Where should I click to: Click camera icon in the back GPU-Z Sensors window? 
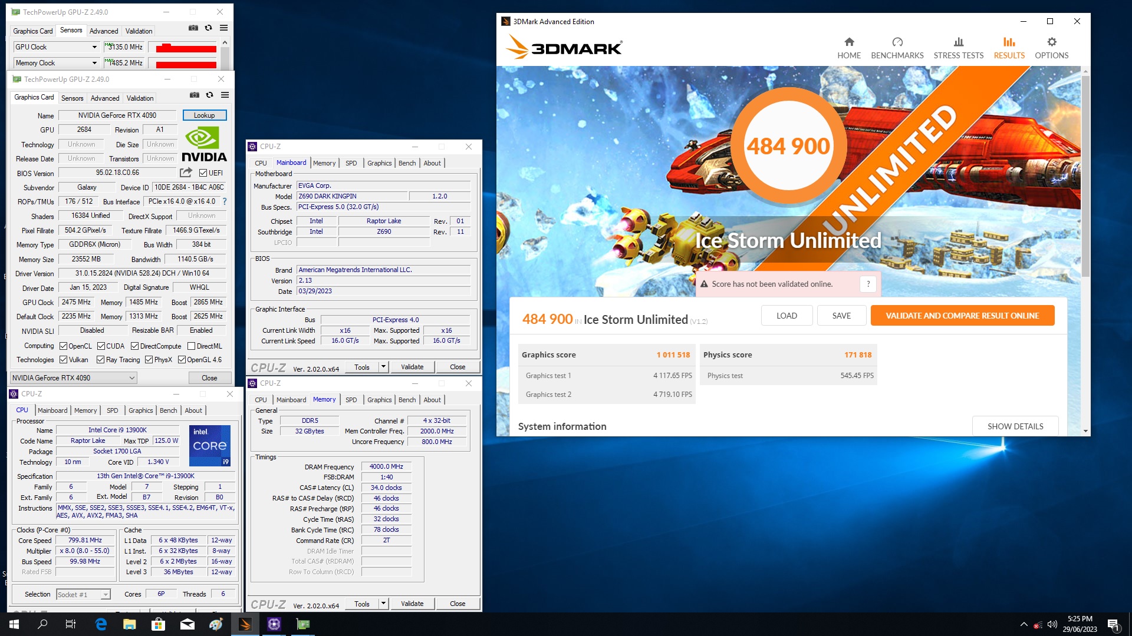[193, 28]
